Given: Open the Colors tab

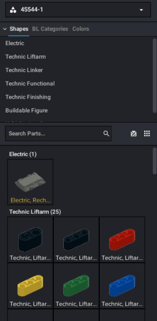Looking at the screenshot, I should tap(81, 29).
